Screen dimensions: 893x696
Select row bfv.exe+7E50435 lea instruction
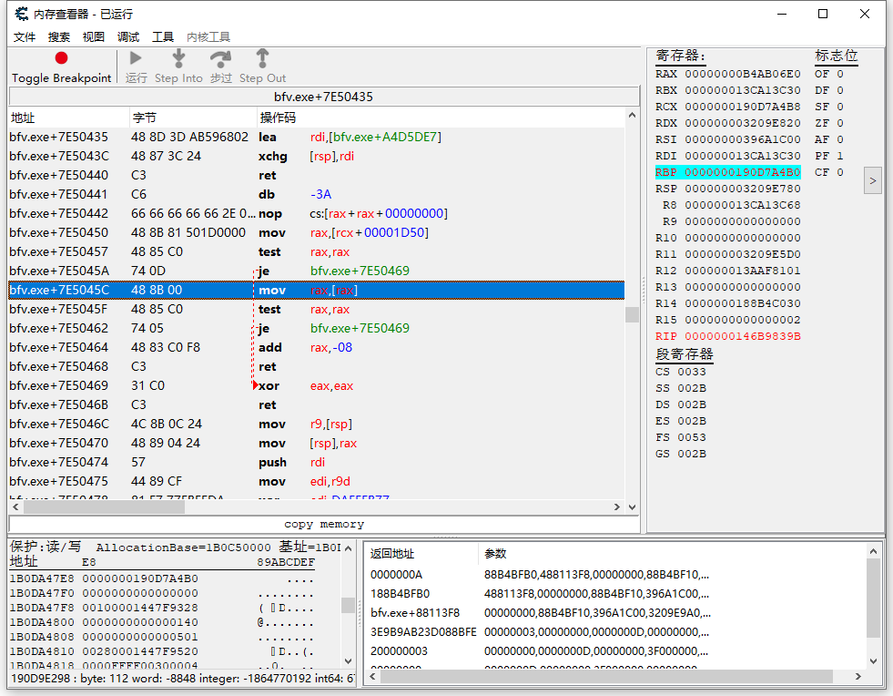pyautogui.click(x=317, y=137)
